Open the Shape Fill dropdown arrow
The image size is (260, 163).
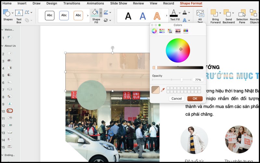point(101,13)
